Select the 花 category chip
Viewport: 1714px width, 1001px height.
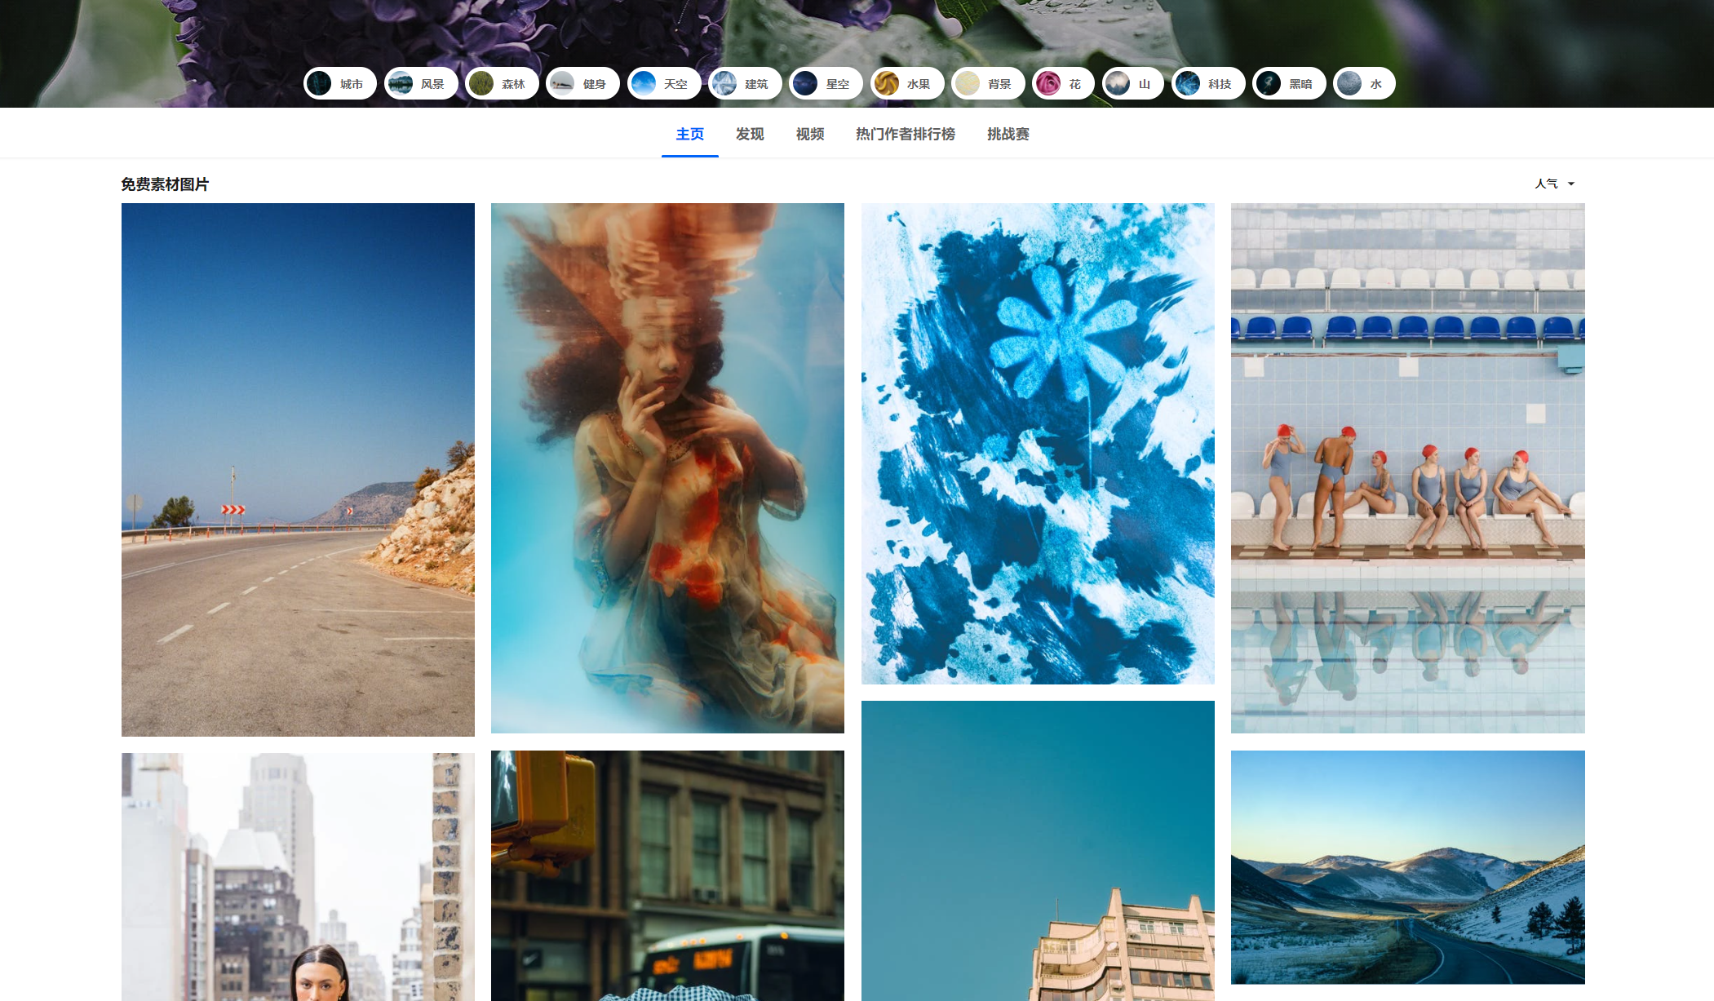1063,84
